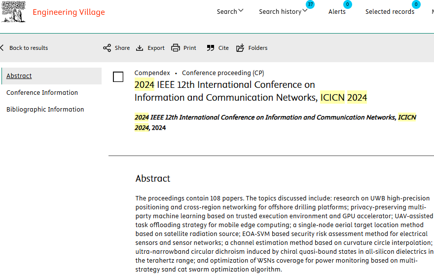Expand the Search dropdown menu
The image size is (434, 275).
tap(230, 11)
